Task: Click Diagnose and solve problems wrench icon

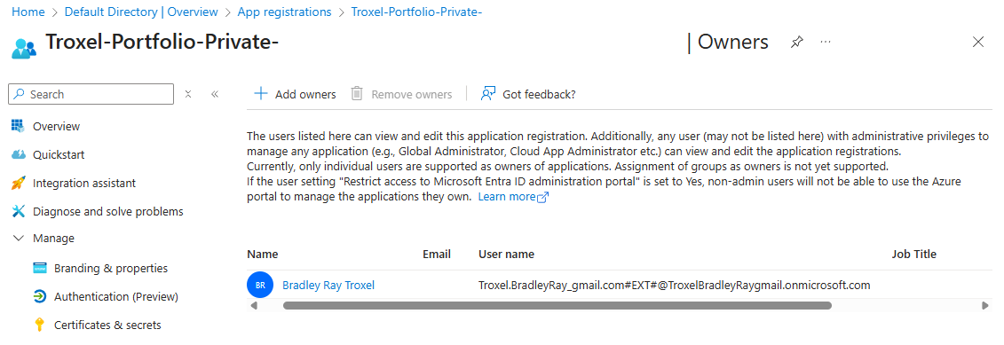Action: (x=19, y=211)
